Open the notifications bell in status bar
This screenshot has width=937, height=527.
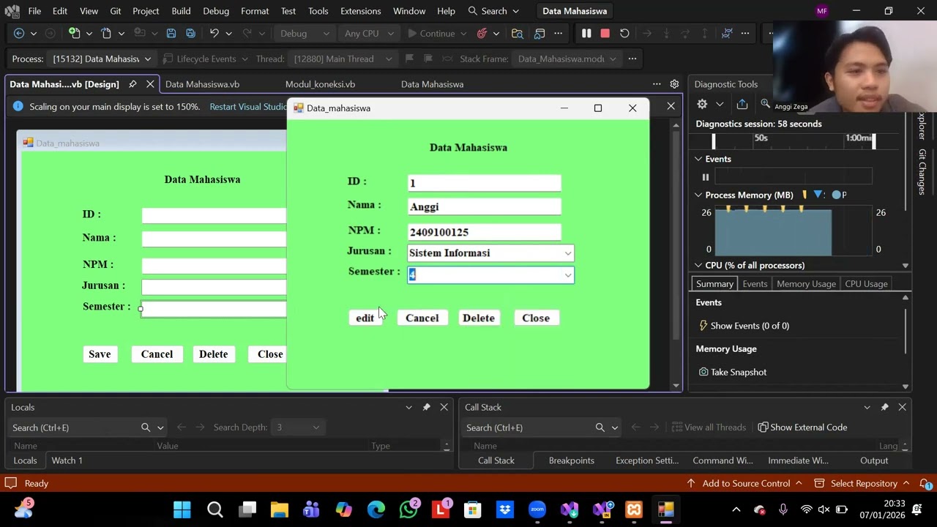925,483
